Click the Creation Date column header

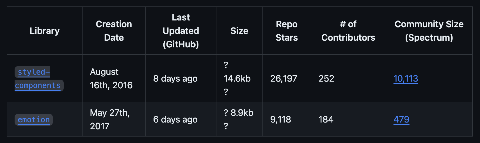(x=114, y=31)
